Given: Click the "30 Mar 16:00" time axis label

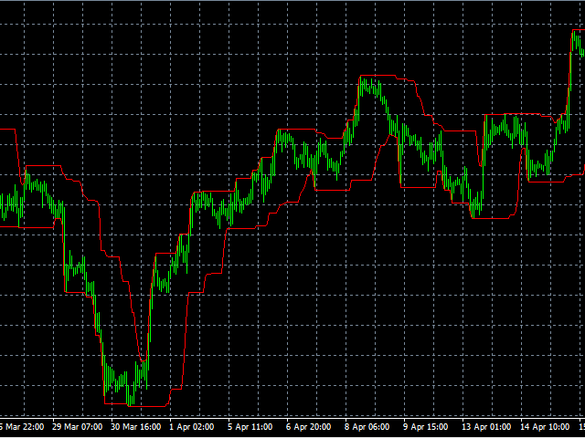Looking at the screenshot, I should tap(137, 426).
